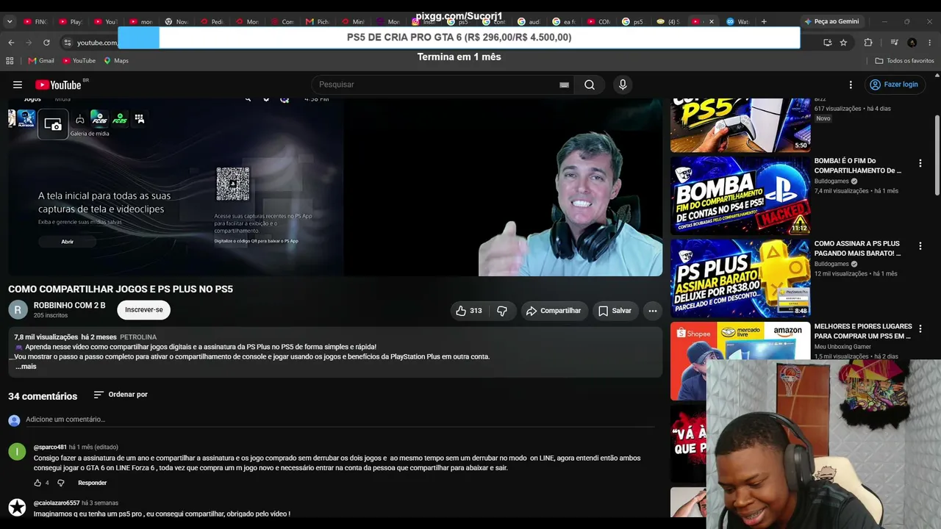Open ROBBINHO COM 2 B channel name
941x529 pixels.
70,305
